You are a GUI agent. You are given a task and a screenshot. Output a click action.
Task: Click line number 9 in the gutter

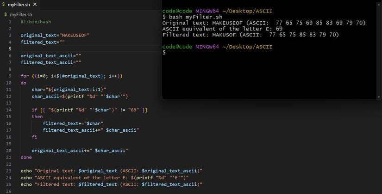point(10,76)
